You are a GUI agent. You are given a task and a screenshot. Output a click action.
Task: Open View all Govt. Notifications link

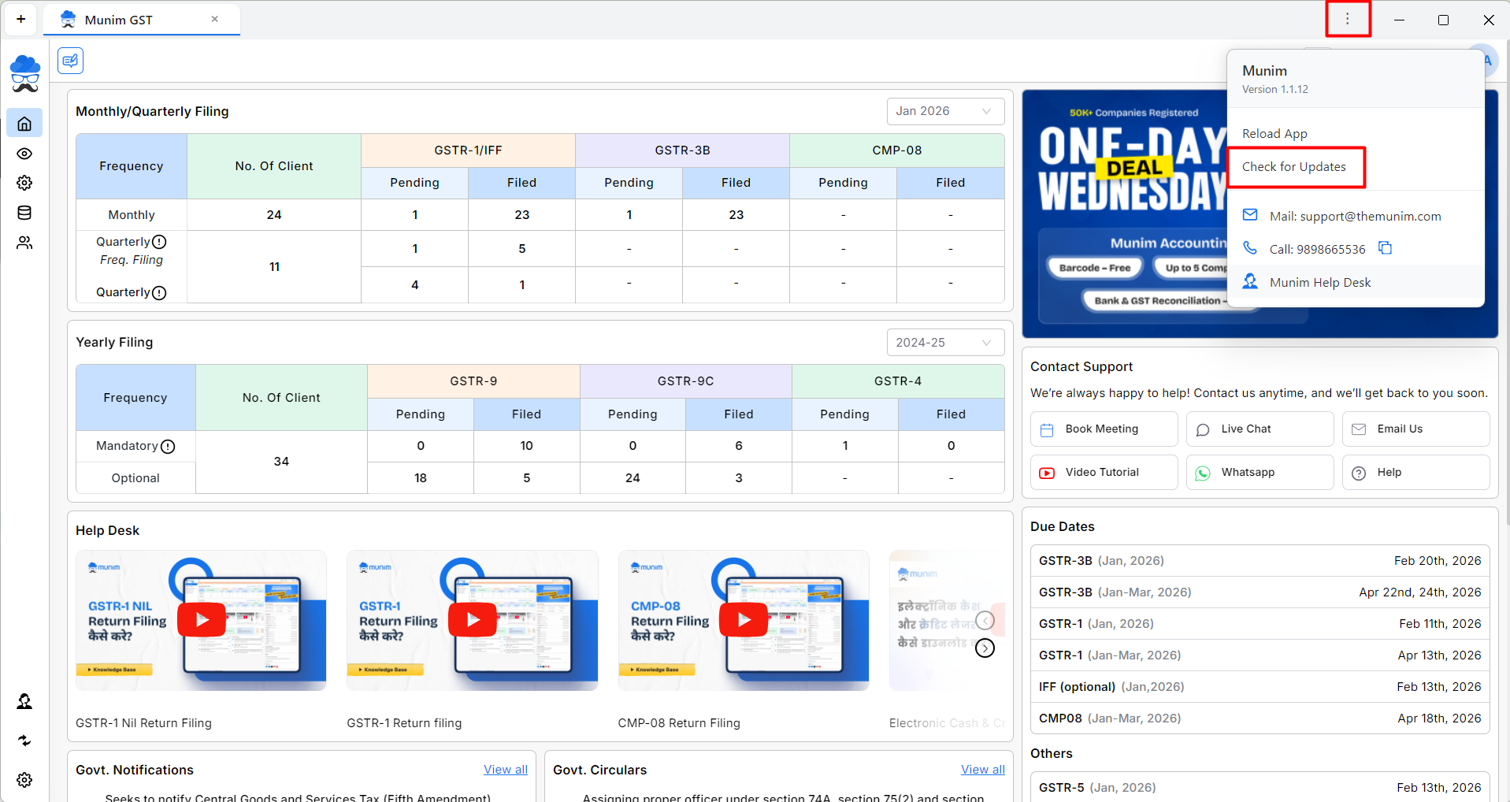coord(505,770)
